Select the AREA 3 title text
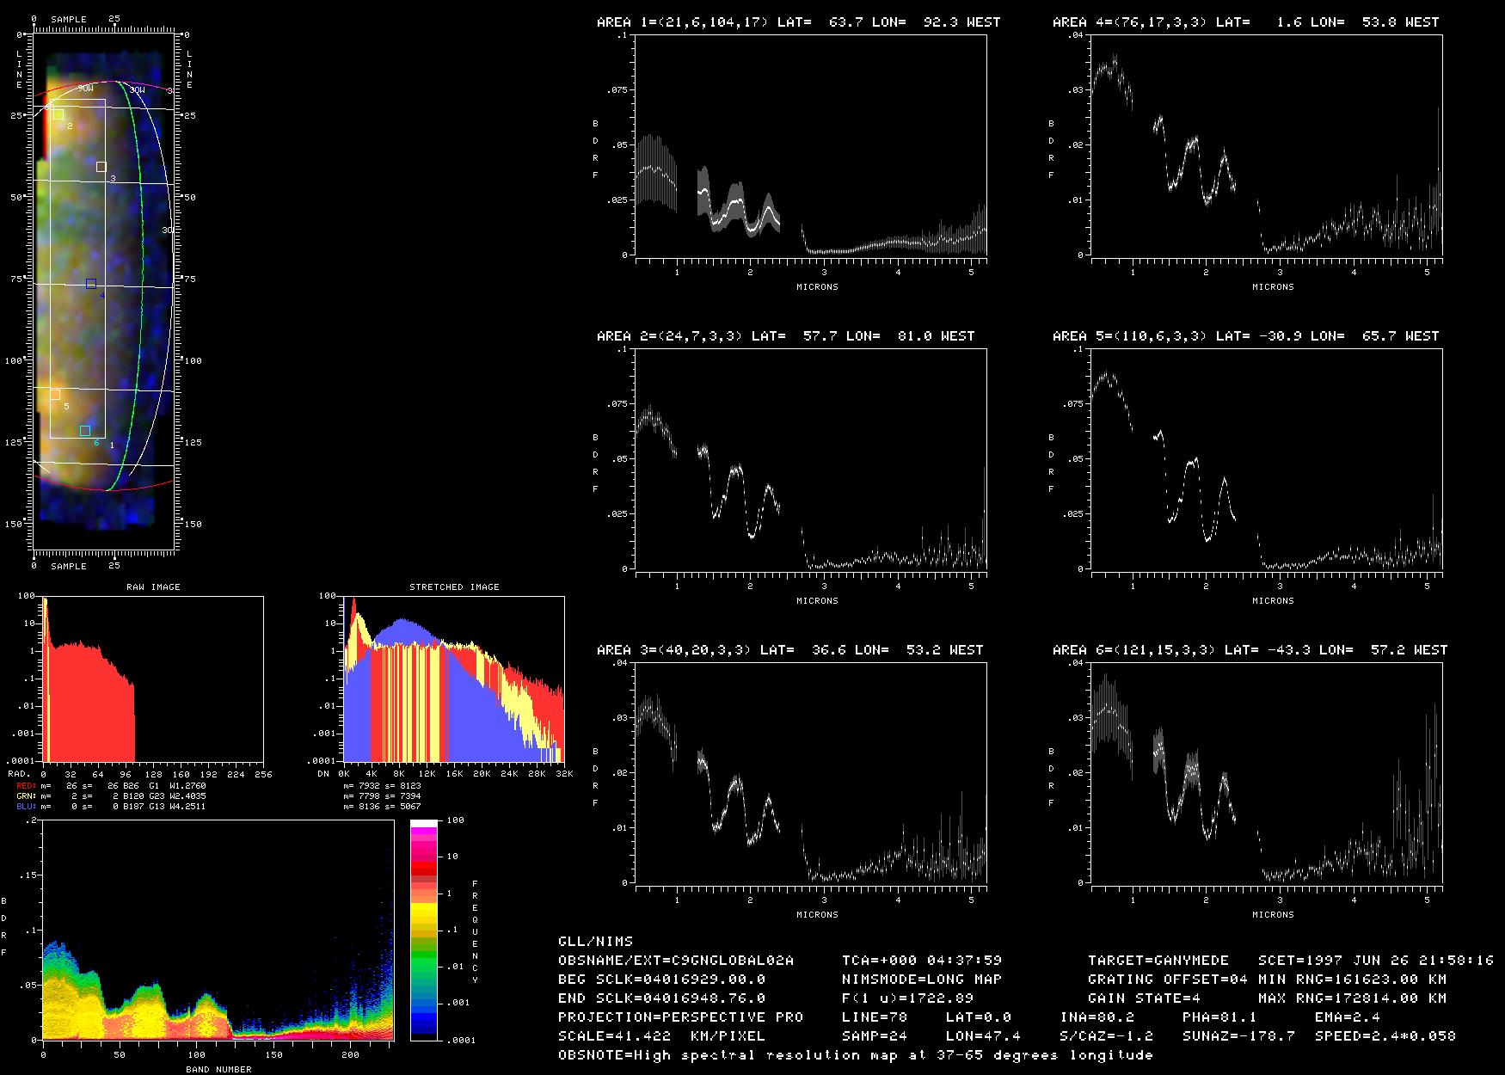The width and height of the screenshot is (1505, 1075). tap(790, 650)
